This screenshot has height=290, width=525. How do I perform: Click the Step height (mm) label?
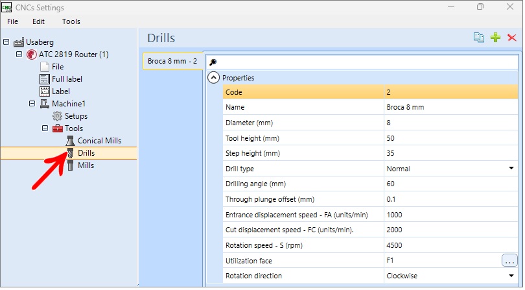point(253,153)
